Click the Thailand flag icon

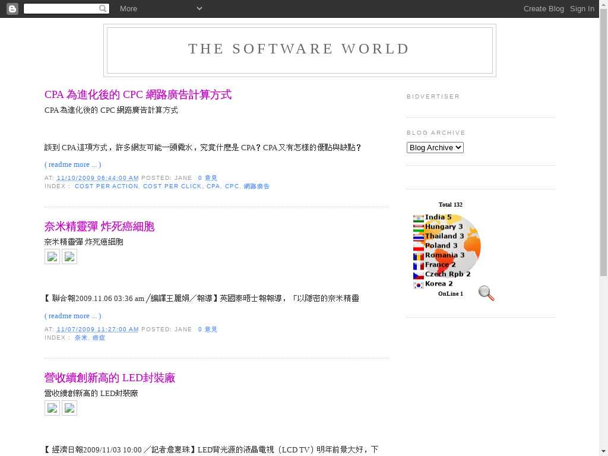(x=419, y=237)
